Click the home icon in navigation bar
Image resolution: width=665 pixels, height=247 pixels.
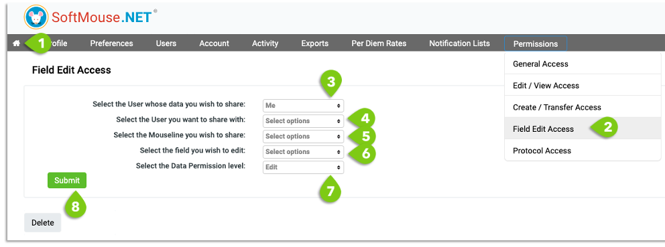[x=17, y=44]
